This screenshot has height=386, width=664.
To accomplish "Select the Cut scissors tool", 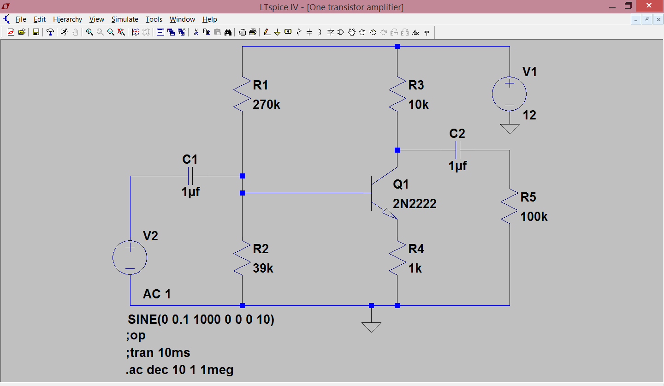I will tap(196, 32).
